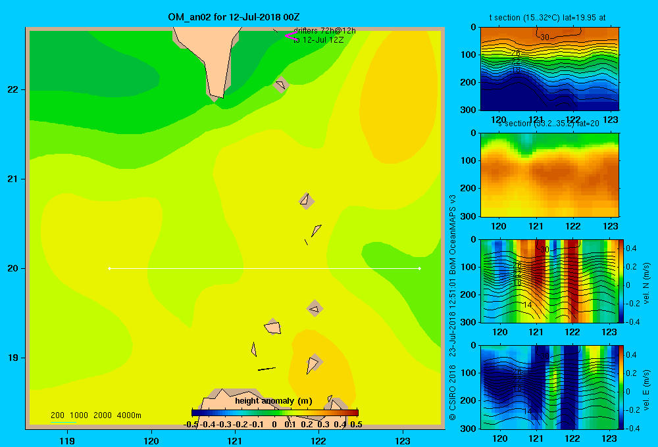Click the thin dash-shaped island near 121.4E 18.9N
The height and width of the screenshot is (447, 658).
click(x=266, y=369)
